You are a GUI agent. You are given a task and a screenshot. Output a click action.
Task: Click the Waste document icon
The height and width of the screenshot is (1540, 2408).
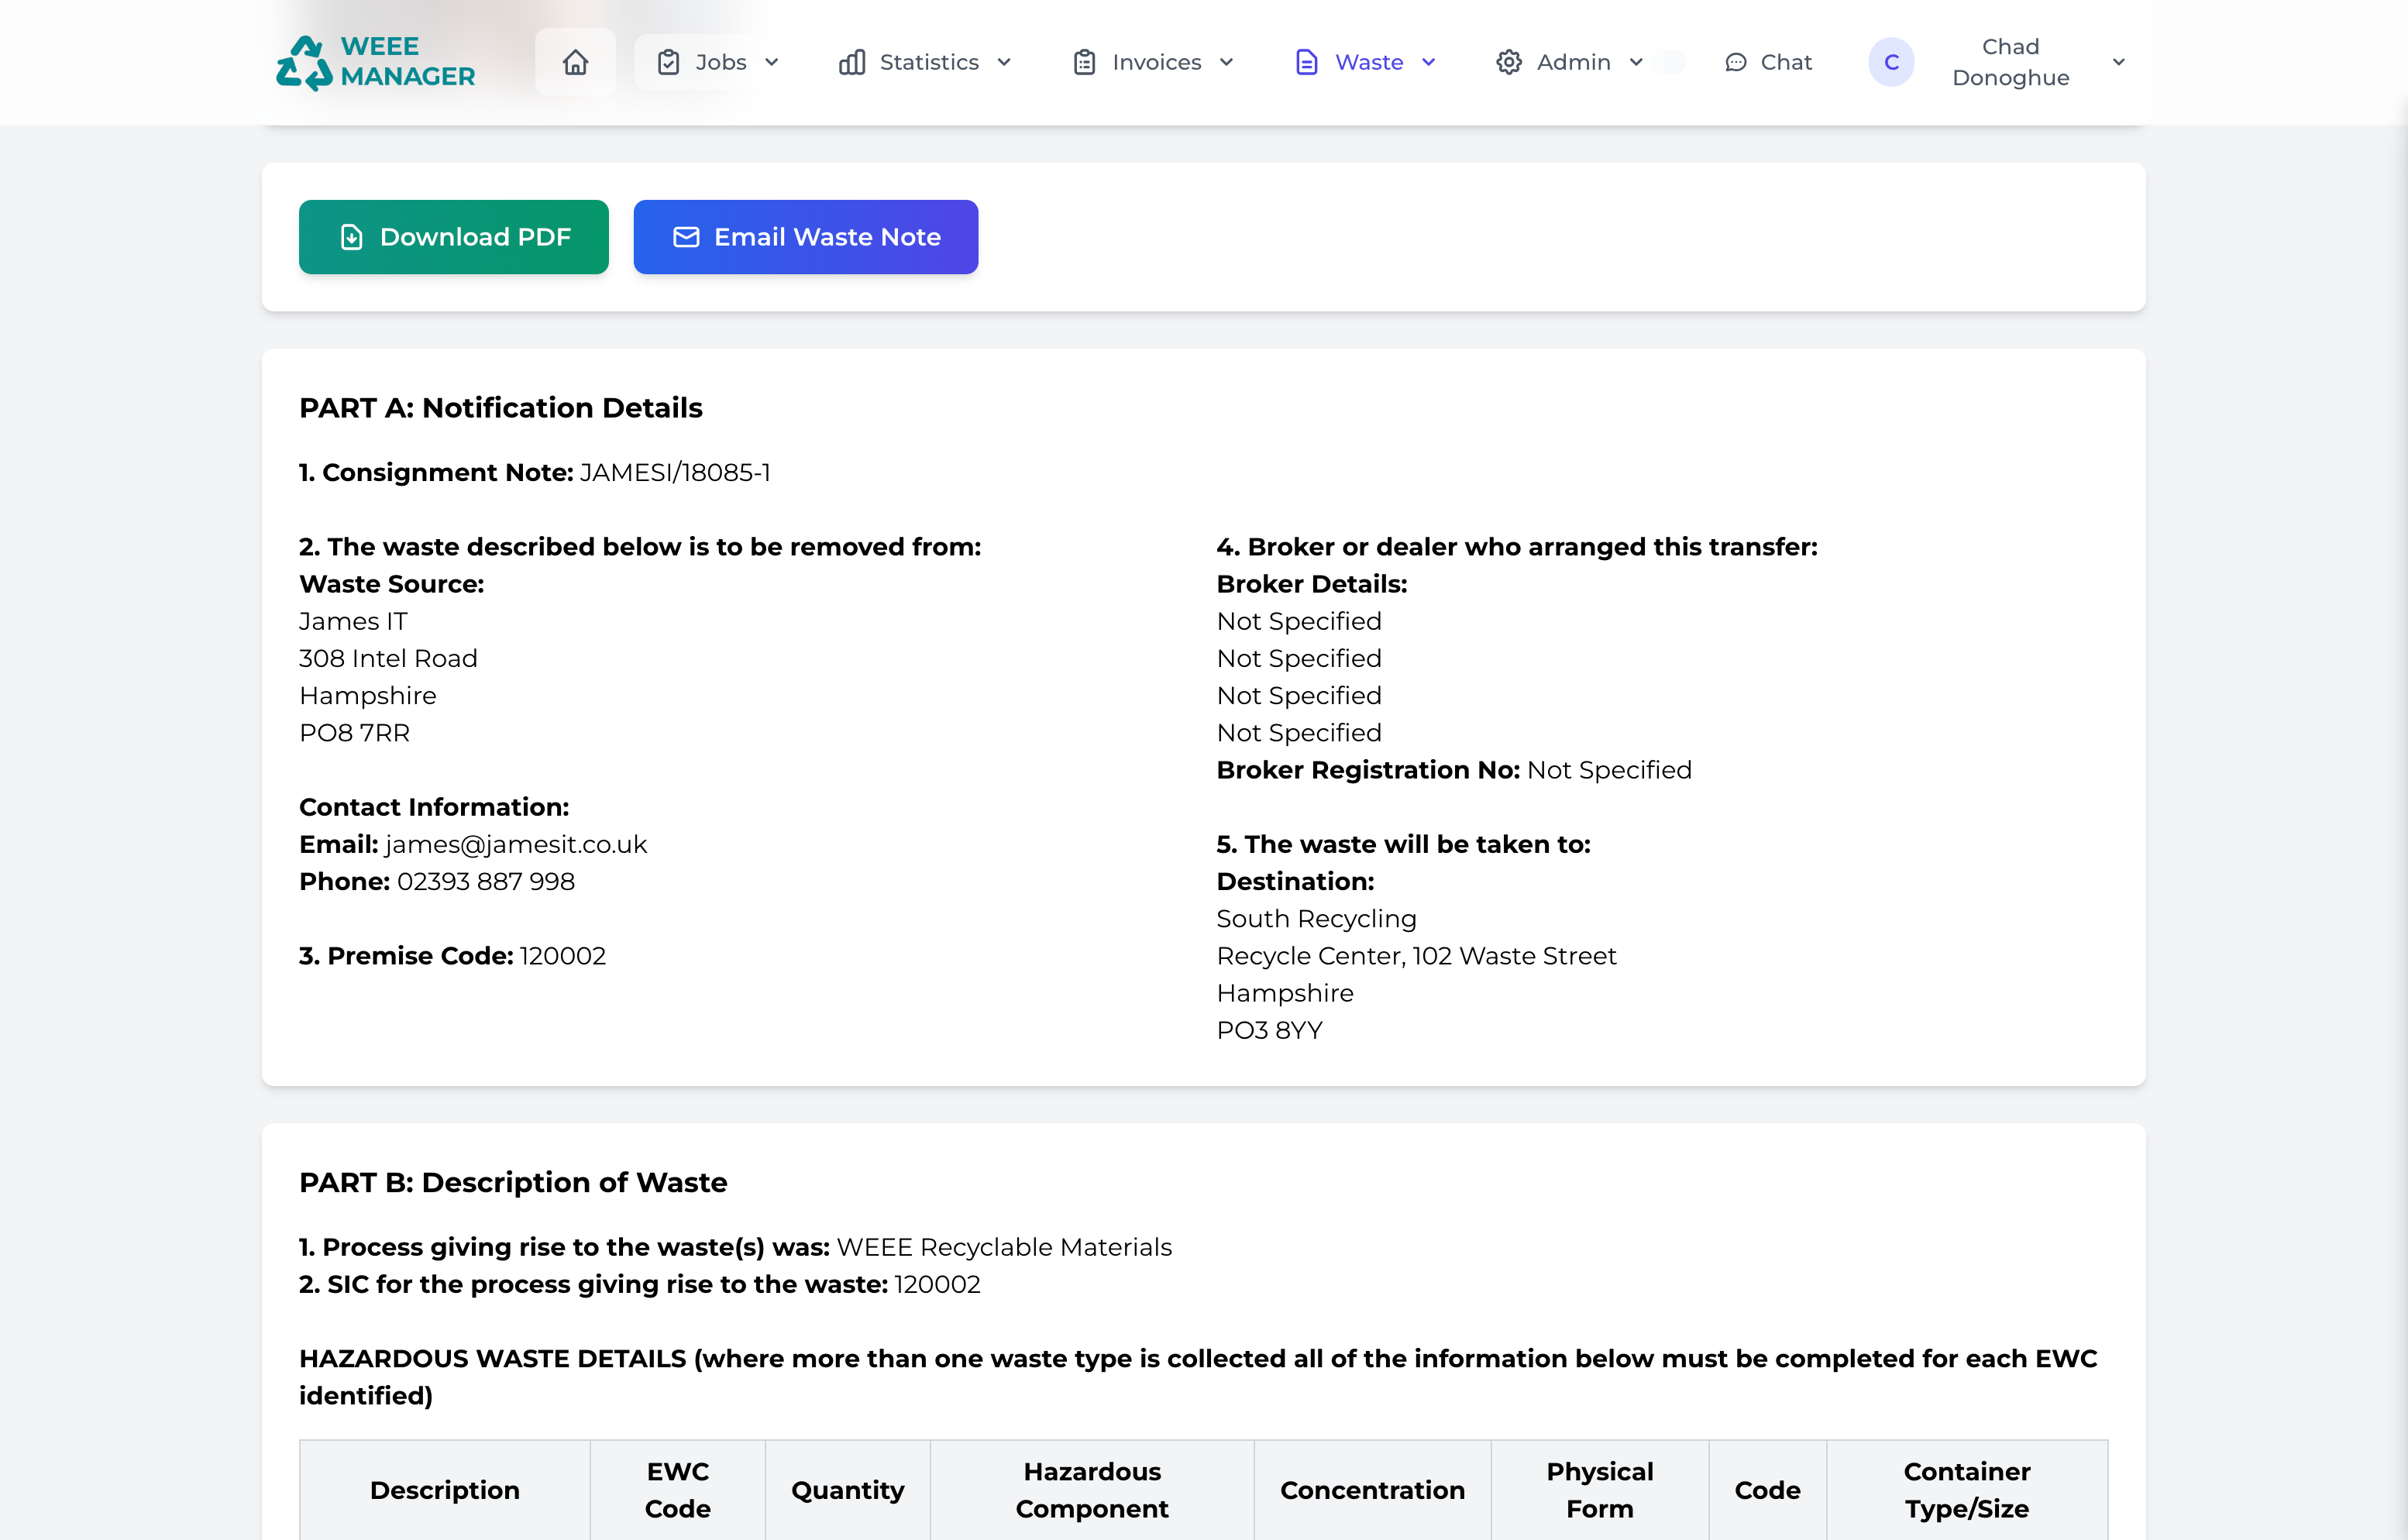pyautogui.click(x=1306, y=62)
